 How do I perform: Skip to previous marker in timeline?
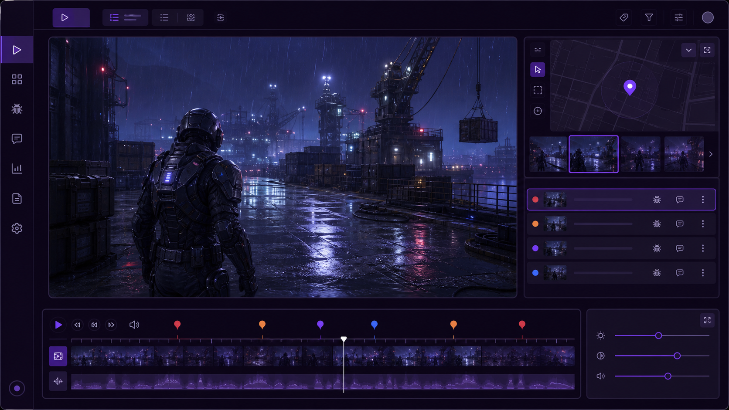(x=94, y=325)
